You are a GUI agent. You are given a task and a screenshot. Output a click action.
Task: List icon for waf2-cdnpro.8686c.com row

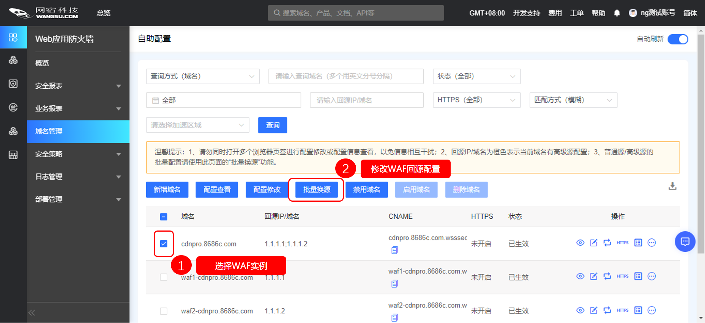click(638, 310)
